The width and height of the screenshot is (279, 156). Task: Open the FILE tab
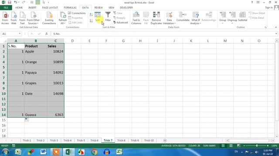tap(6, 8)
